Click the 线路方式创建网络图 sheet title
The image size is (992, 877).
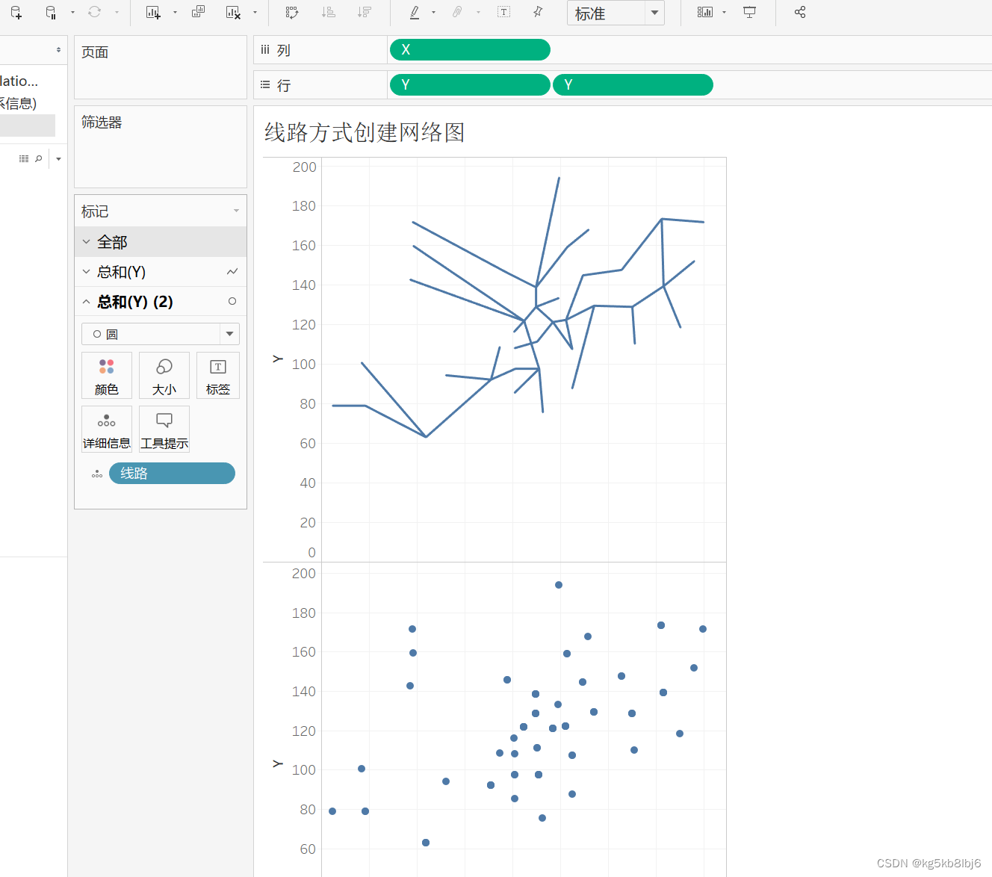click(x=365, y=132)
